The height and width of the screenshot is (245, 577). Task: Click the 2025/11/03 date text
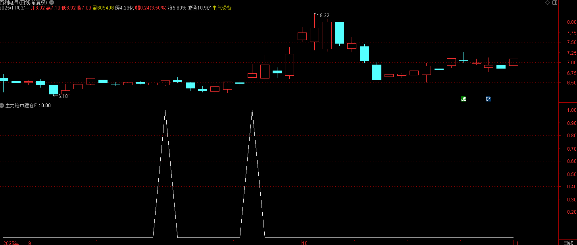point(12,8)
